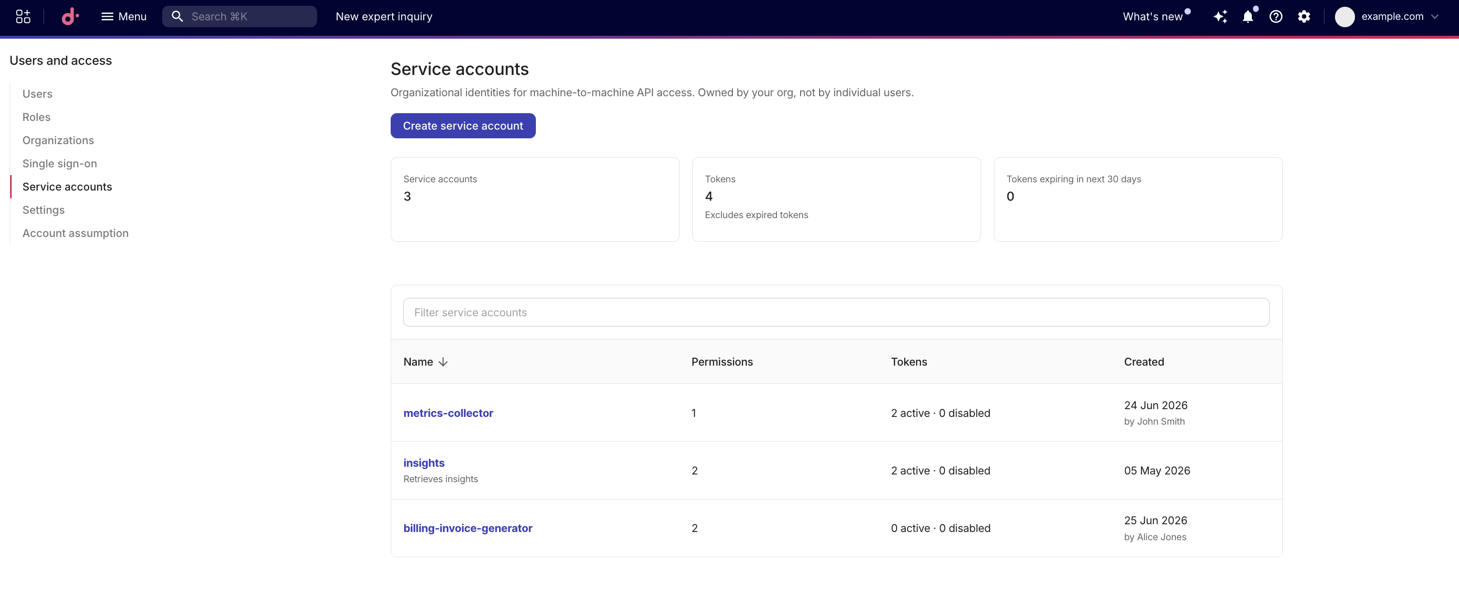Click 'by Alice Jones' creator text

pos(1155,537)
